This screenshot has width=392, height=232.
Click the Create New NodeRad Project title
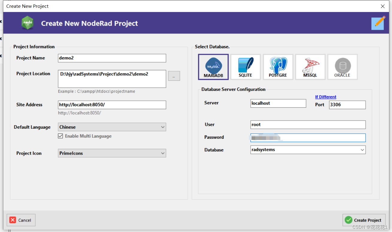click(90, 23)
